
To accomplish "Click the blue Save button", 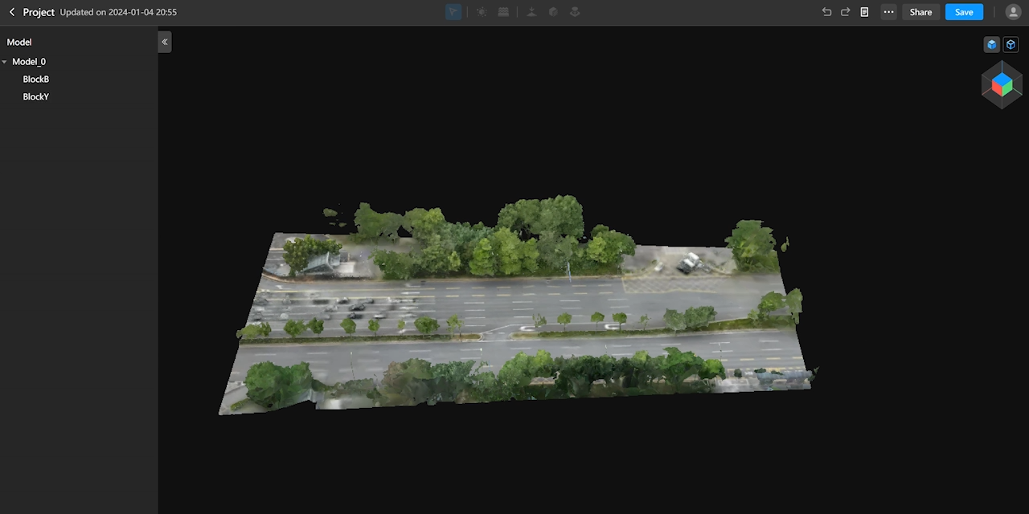I will [x=964, y=12].
